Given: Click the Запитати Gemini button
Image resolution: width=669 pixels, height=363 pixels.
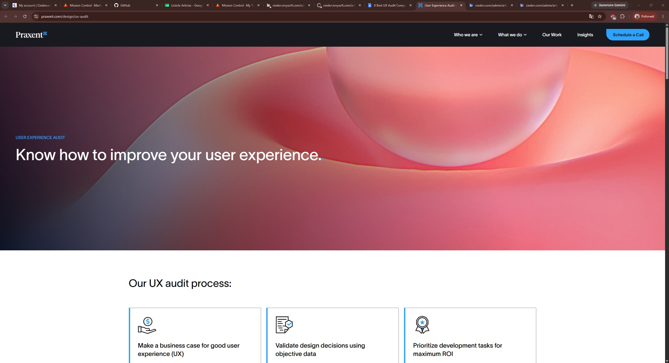Looking at the screenshot, I should pyautogui.click(x=610, y=5).
